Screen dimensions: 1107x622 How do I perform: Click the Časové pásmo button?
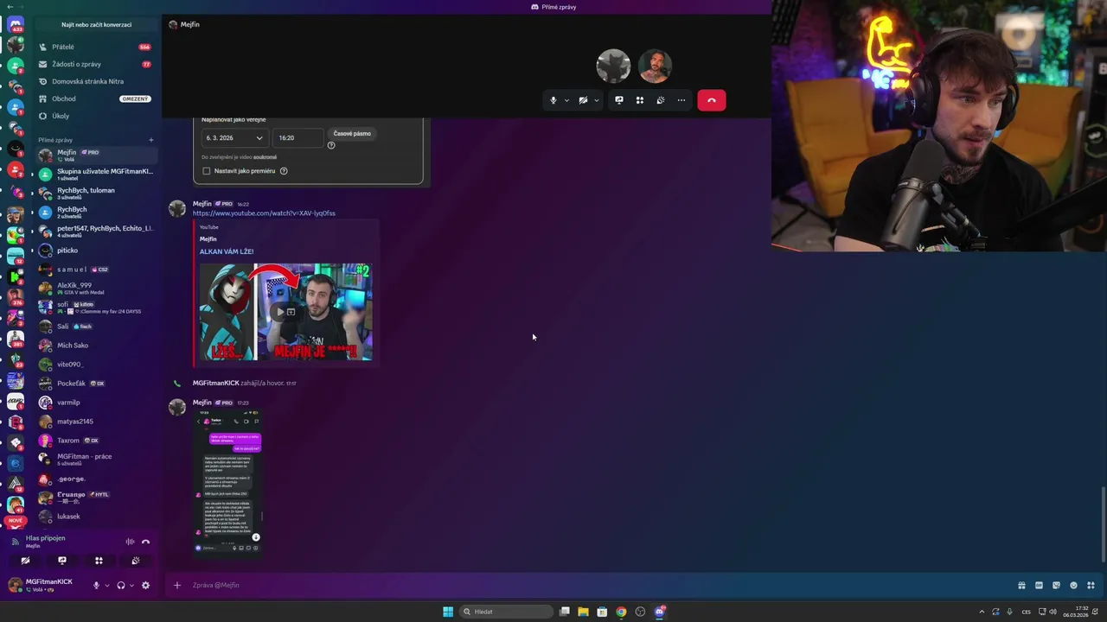(x=352, y=134)
